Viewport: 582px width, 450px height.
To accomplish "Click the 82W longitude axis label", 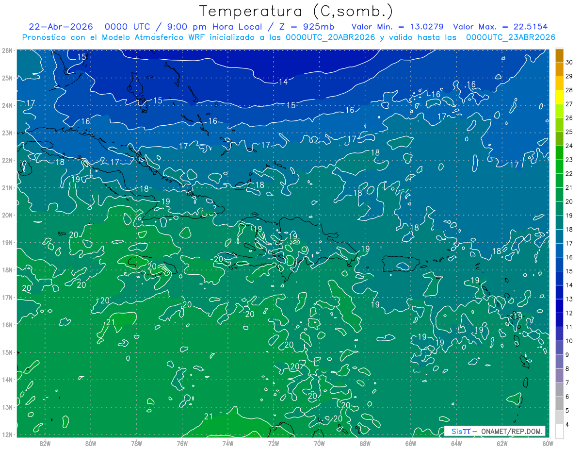I will [45, 443].
